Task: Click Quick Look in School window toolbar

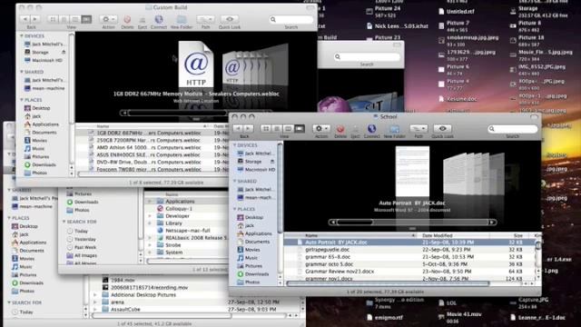Action: (442, 129)
